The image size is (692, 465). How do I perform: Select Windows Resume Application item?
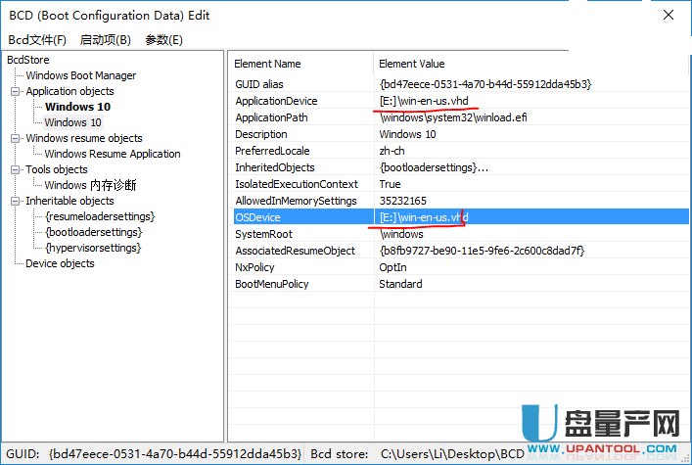[x=112, y=154]
